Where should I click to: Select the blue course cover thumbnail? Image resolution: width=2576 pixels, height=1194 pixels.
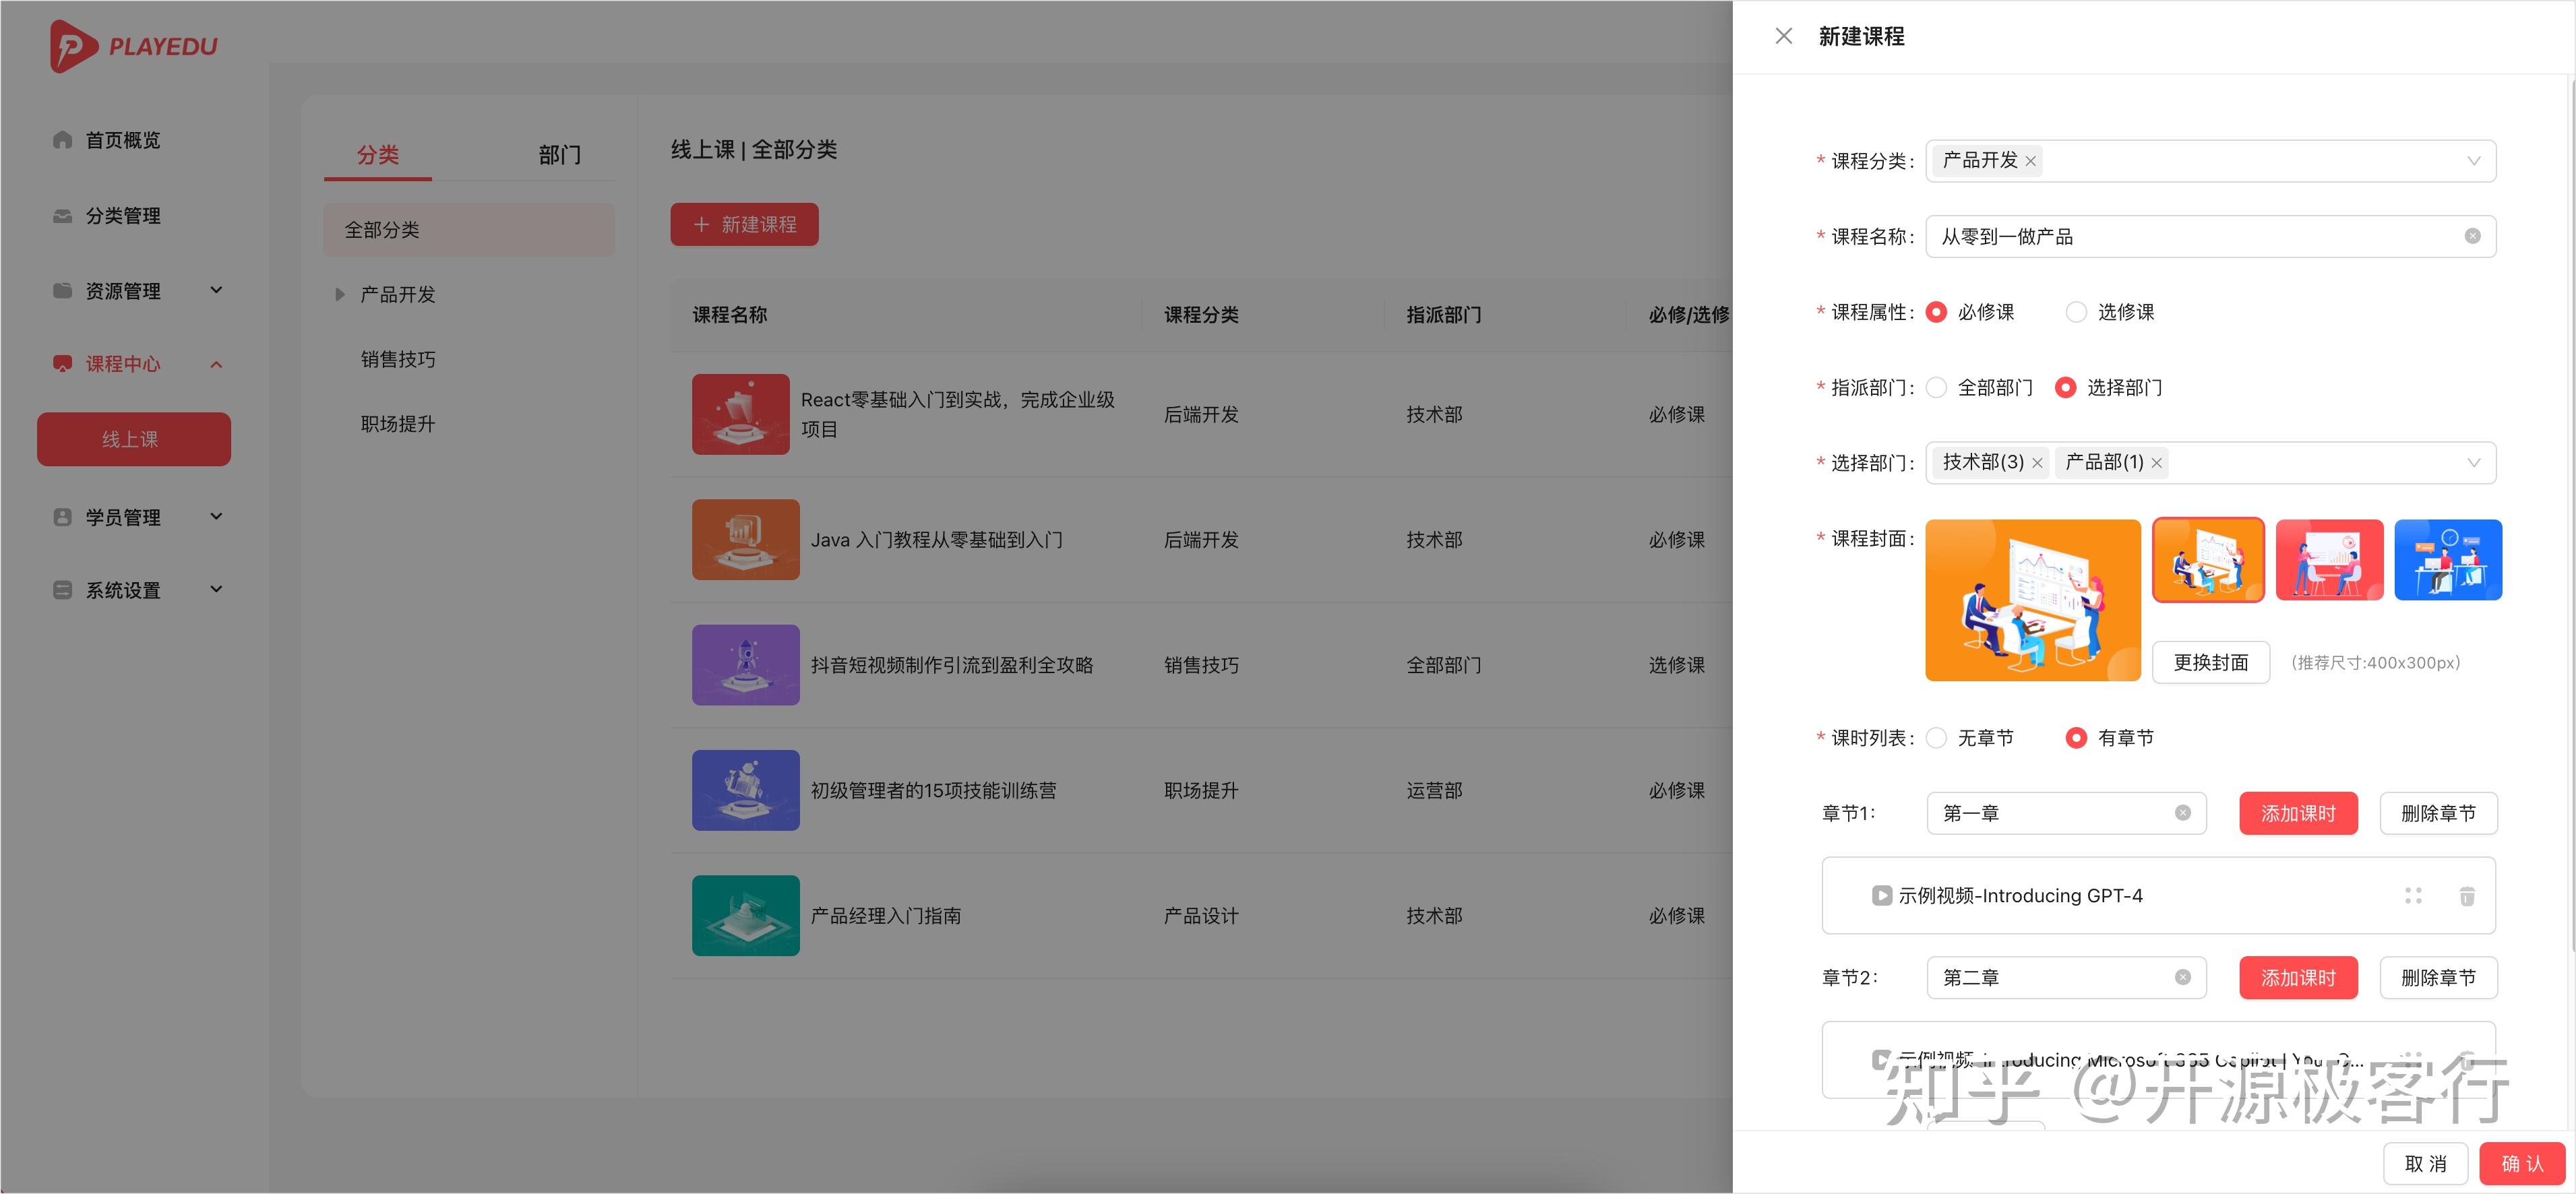[2448, 559]
